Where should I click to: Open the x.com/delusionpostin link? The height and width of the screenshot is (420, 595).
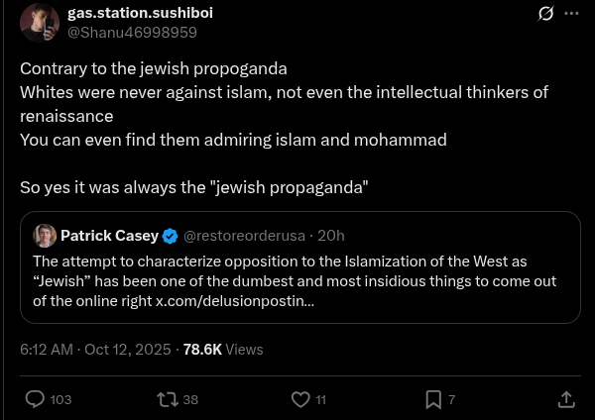pos(235,301)
